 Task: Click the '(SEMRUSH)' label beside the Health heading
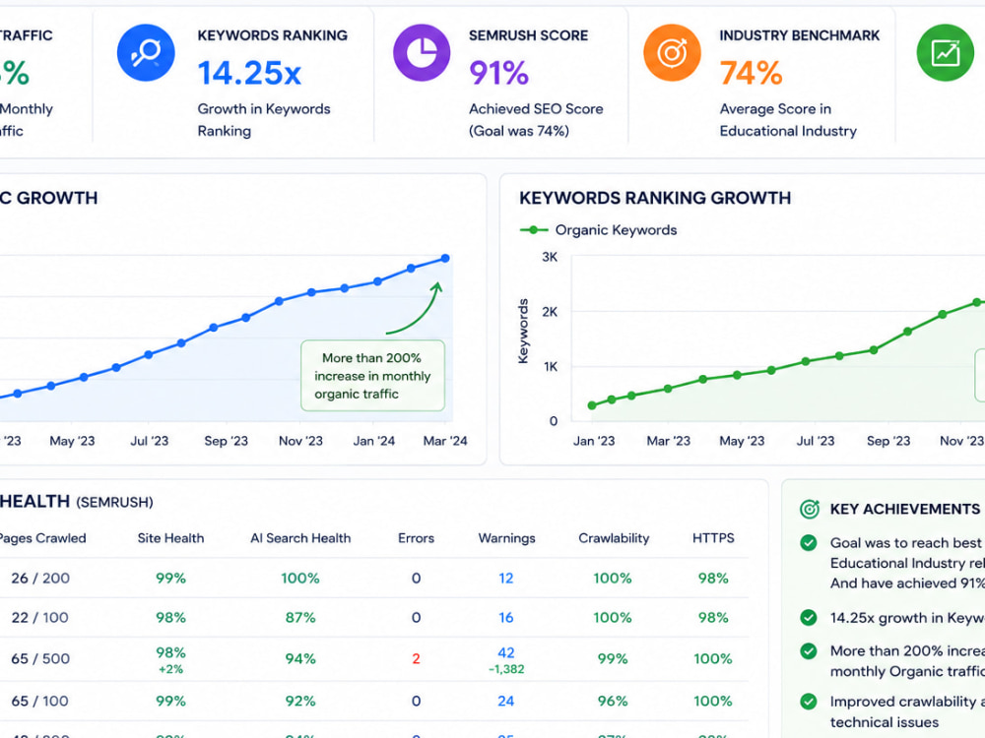point(114,503)
